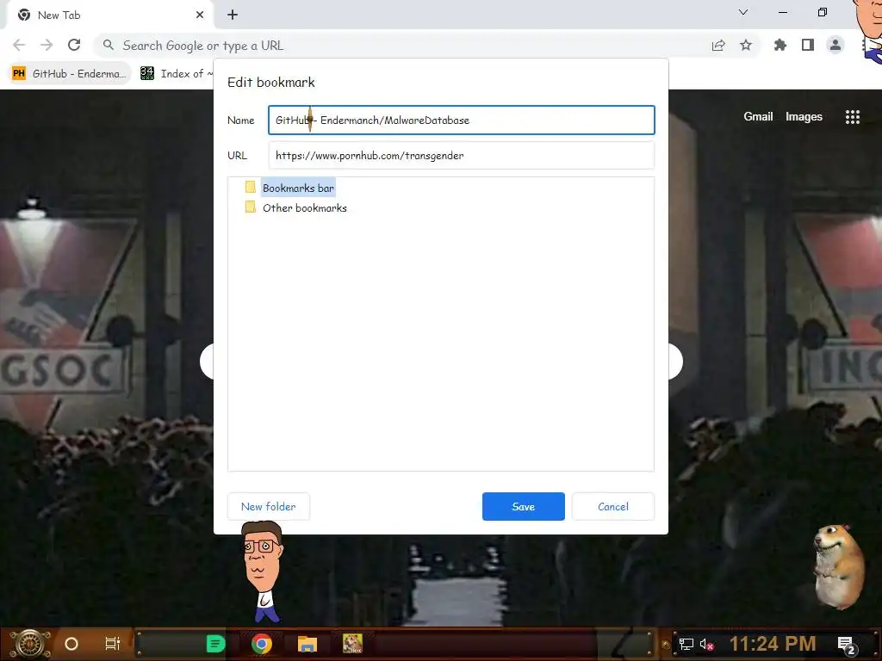Image resolution: width=882 pixels, height=661 pixels.
Task: Open the Index of bookmark
Action: (x=177, y=74)
